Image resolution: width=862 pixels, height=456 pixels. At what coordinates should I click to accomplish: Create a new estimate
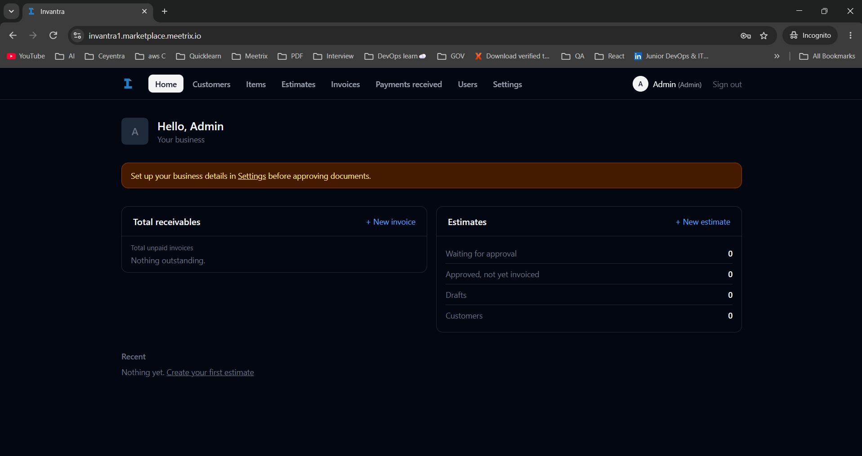703,222
